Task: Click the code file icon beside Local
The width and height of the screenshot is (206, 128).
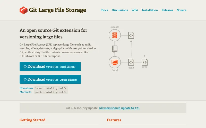Action: tap(131, 62)
